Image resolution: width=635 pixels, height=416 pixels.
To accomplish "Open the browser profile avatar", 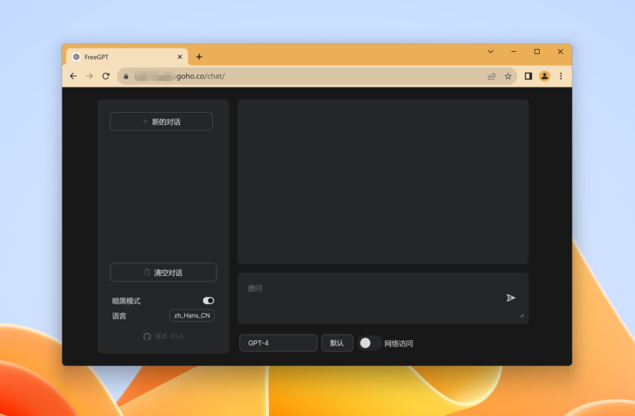I will pyautogui.click(x=545, y=76).
